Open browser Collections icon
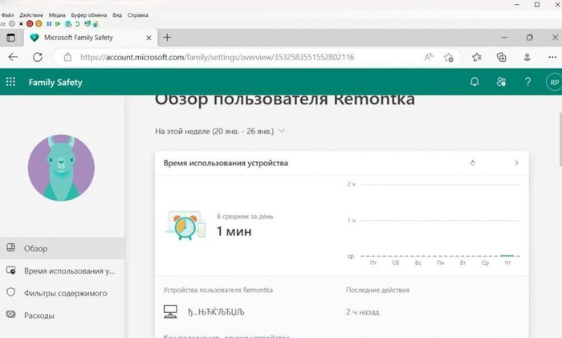The height and width of the screenshot is (338, 562). (502, 57)
